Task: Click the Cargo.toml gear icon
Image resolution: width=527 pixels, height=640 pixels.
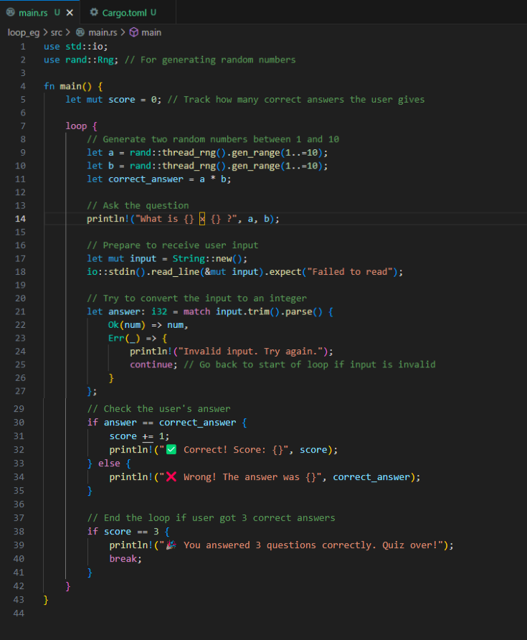Action: coord(94,12)
